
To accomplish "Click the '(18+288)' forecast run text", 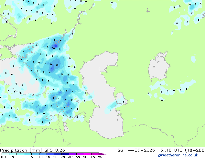I will click(195, 150).
